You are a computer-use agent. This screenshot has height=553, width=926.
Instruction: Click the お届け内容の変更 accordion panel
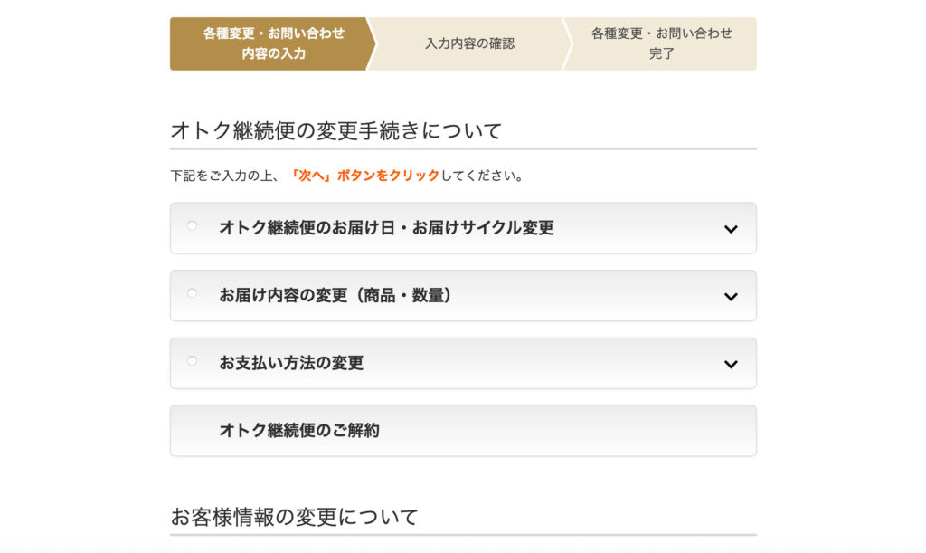tap(463, 295)
